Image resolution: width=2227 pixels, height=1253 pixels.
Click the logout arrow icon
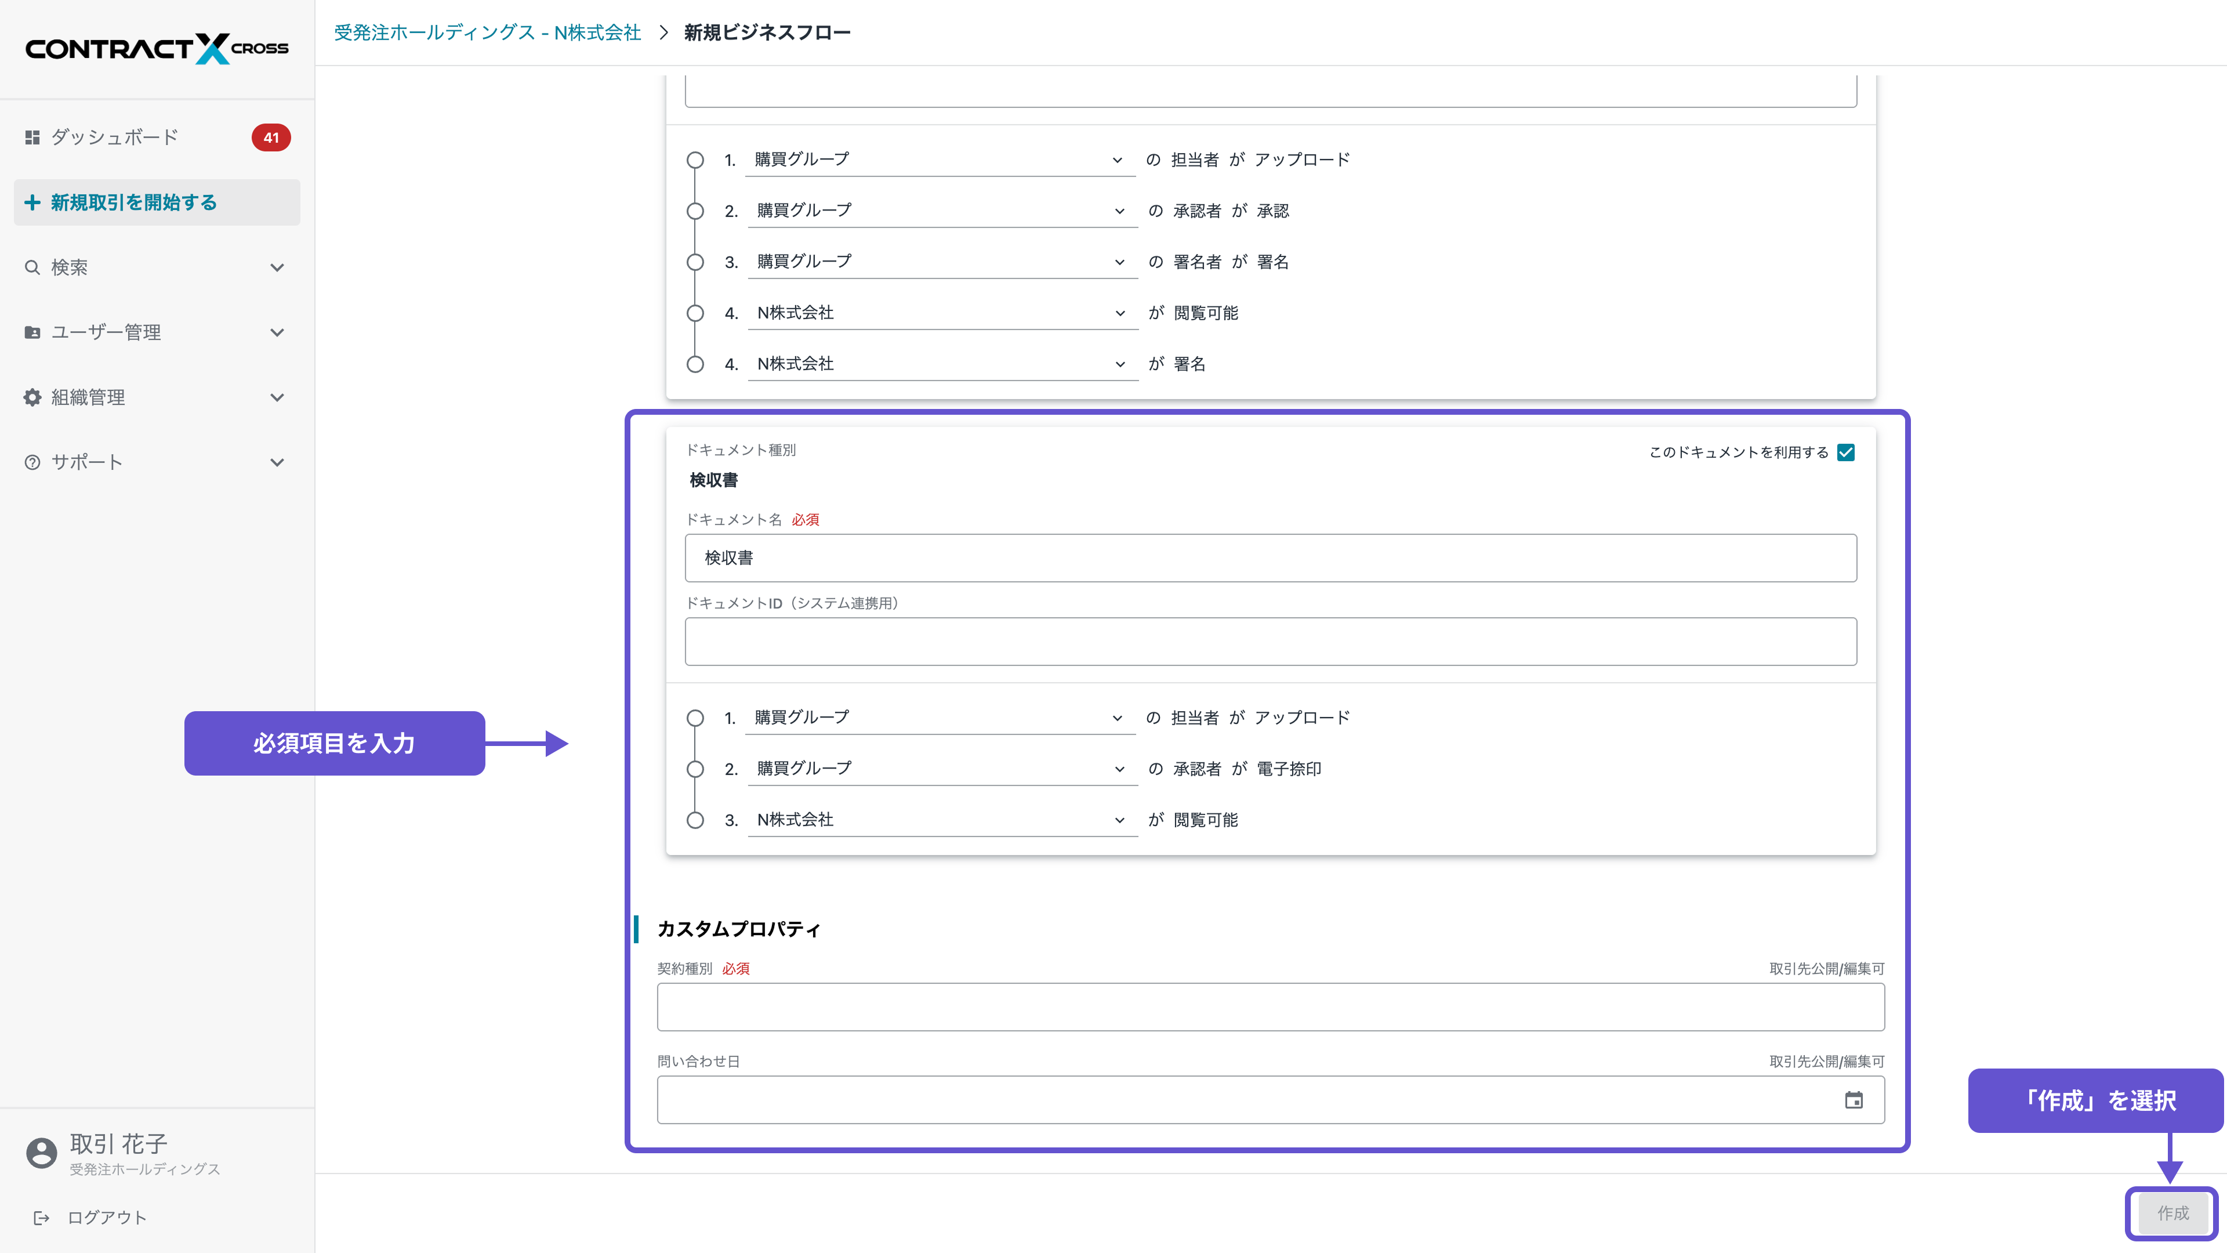coord(41,1218)
